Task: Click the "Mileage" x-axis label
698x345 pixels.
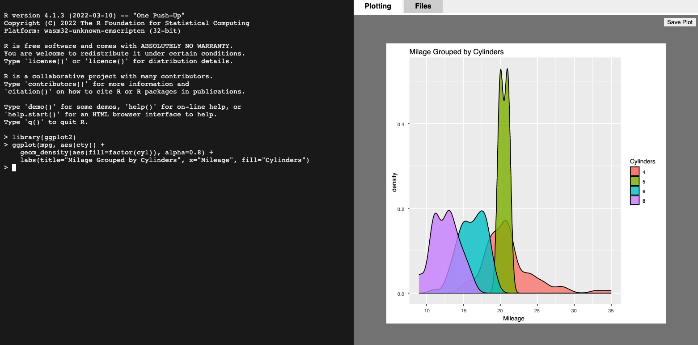Action: 513,319
